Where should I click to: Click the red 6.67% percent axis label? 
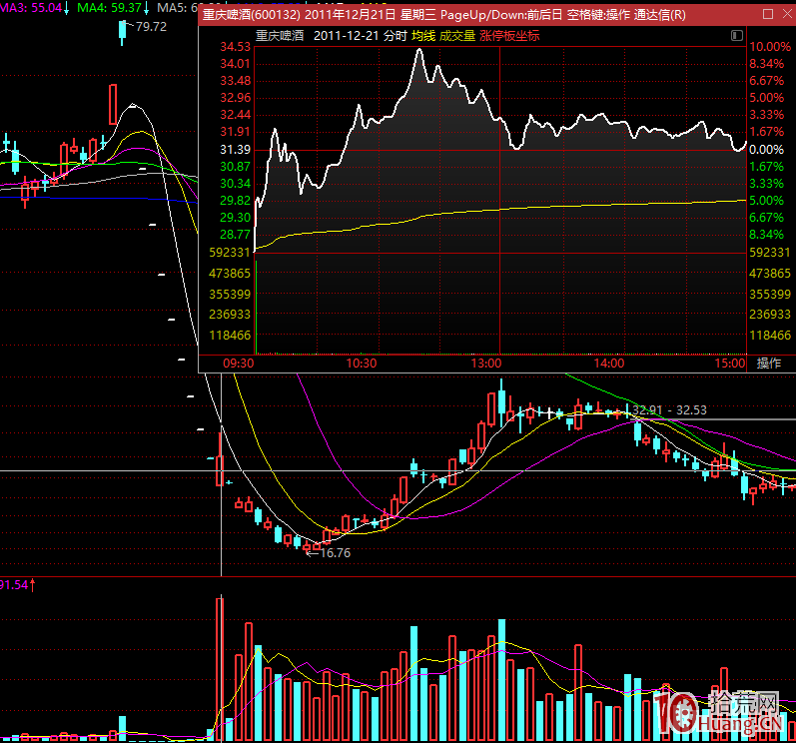click(767, 81)
